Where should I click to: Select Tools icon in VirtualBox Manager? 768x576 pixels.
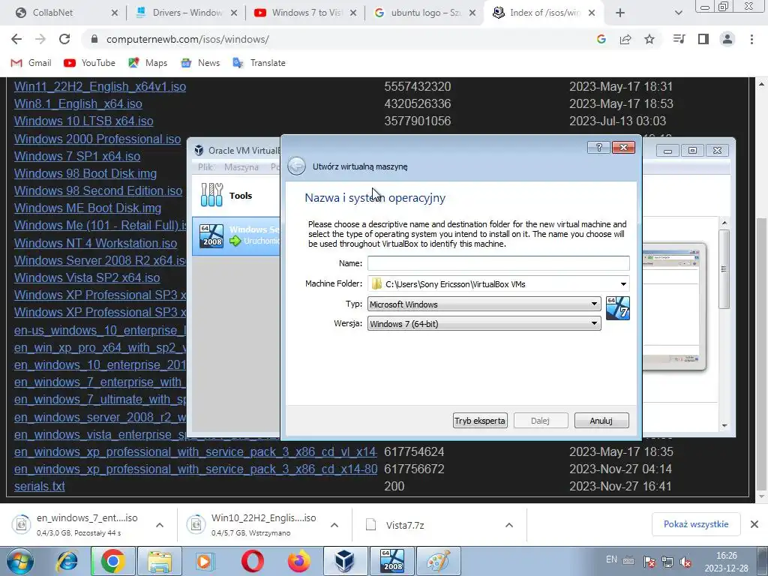click(x=211, y=195)
